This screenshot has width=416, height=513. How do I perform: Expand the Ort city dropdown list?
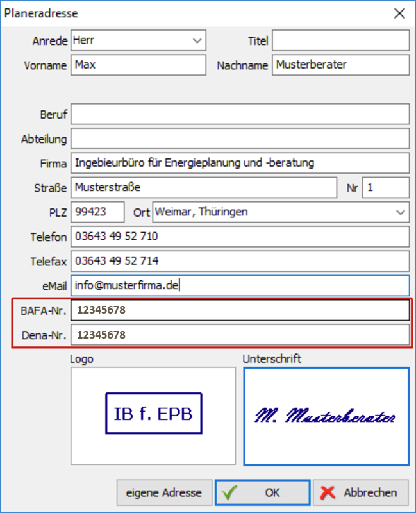tap(401, 212)
